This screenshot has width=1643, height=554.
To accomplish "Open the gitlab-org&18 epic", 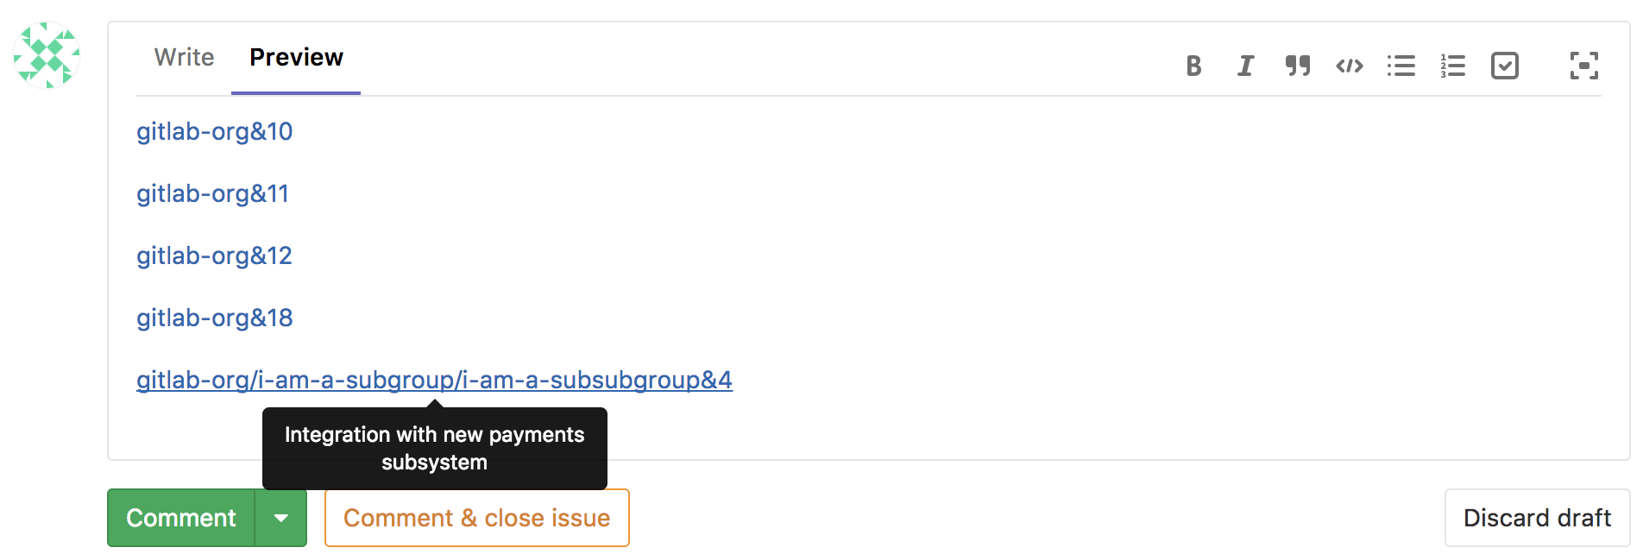I will click(x=214, y=318).
